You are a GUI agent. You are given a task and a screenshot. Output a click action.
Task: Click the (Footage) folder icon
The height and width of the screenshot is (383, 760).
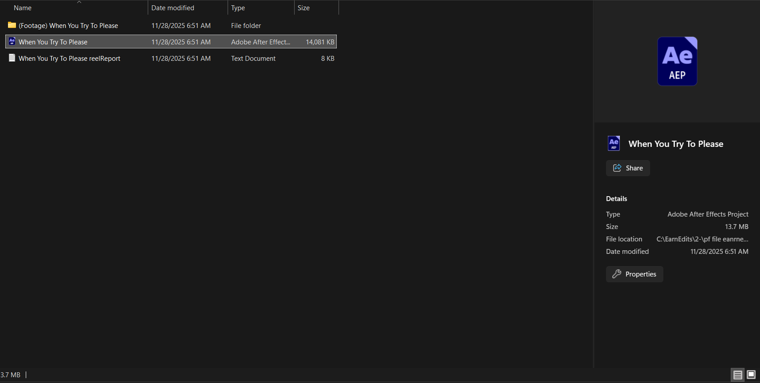pyautogui.click(x=12, y=25)
